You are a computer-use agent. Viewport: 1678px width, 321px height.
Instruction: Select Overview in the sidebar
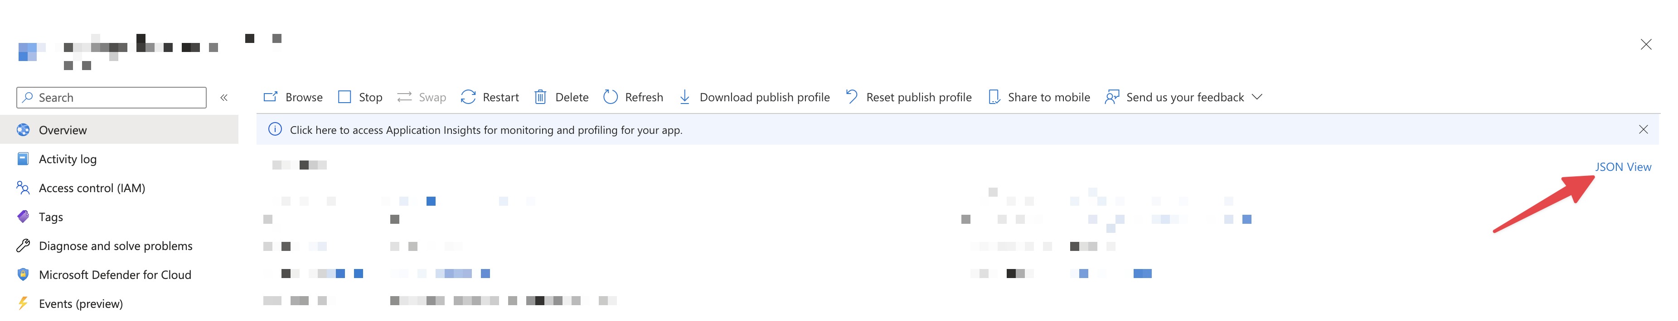pos(63,130)
